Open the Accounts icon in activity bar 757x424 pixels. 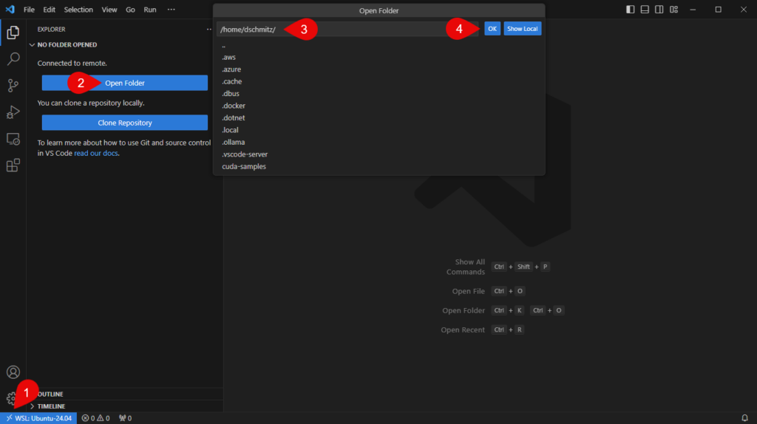pos(13,372)
